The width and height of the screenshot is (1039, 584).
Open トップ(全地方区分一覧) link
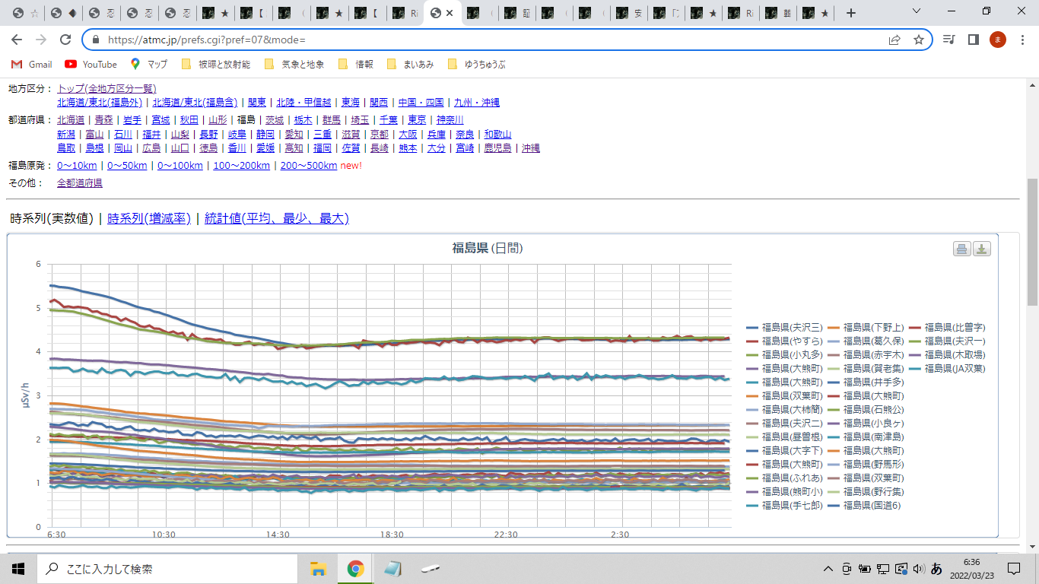tap(106, 88)
